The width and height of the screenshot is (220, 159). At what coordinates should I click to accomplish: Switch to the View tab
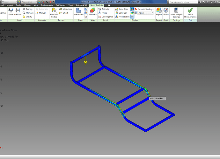pos(36,5)
